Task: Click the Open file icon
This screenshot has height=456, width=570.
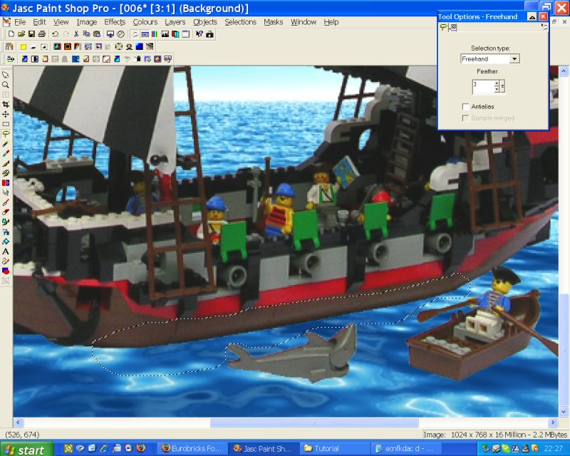Action: pyautogui.click(x=21, y=34)
